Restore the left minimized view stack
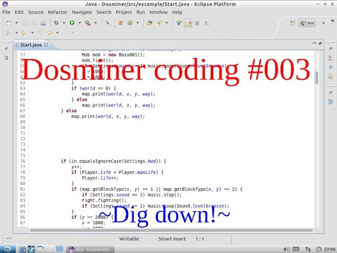 point(6,49)
